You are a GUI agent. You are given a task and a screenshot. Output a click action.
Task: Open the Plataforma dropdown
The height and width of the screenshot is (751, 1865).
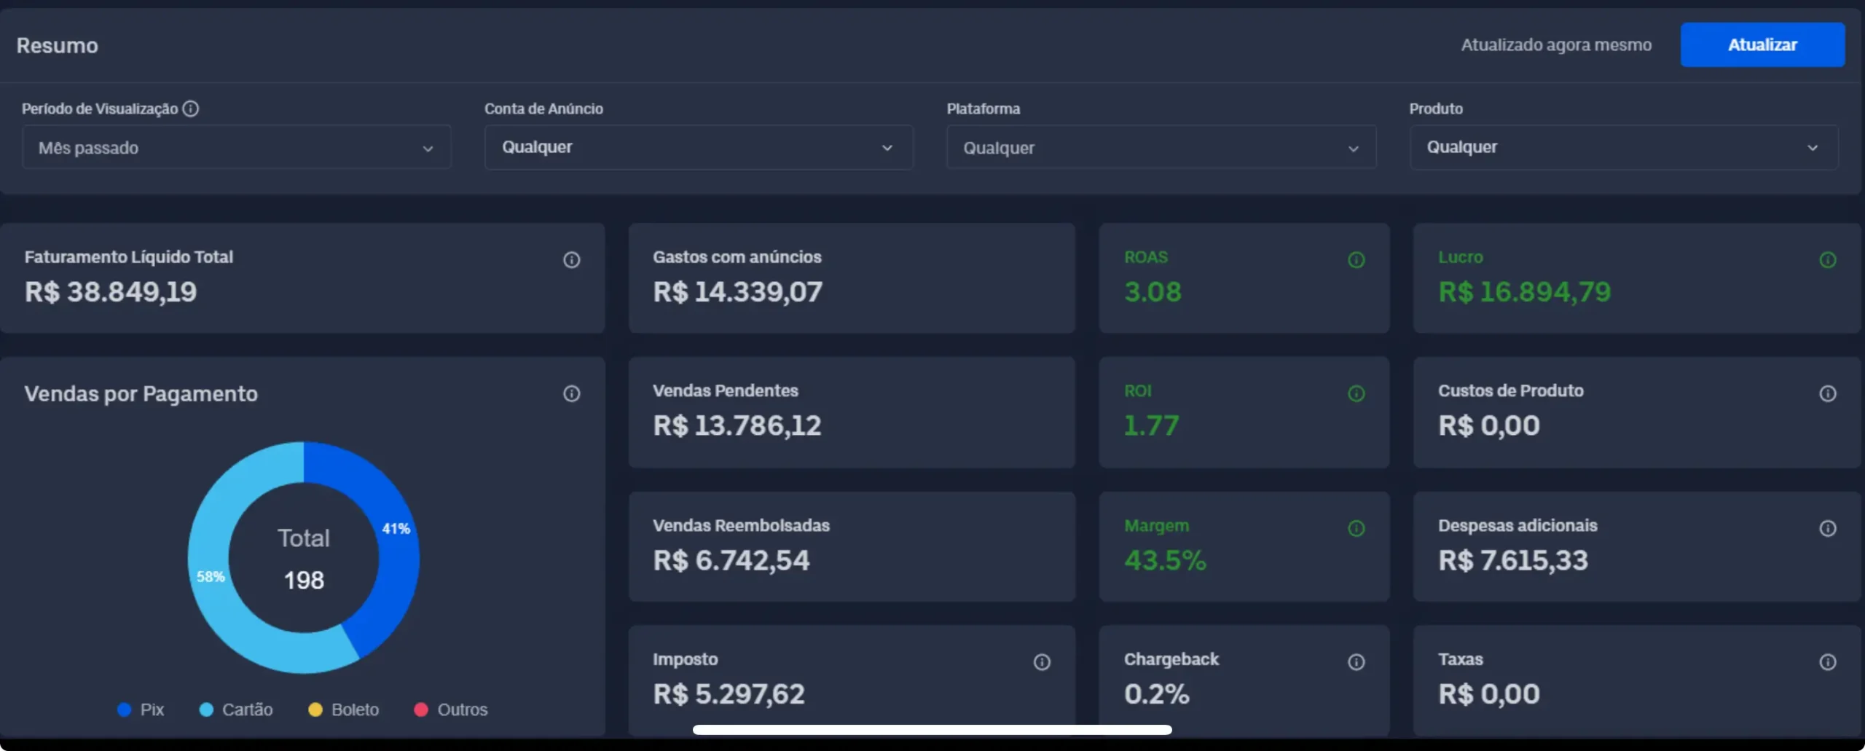pyautogui.click(x=1161, y=148)
